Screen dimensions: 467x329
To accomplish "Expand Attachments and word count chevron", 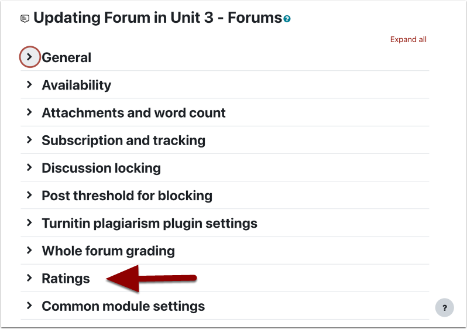I will (29, 112).
